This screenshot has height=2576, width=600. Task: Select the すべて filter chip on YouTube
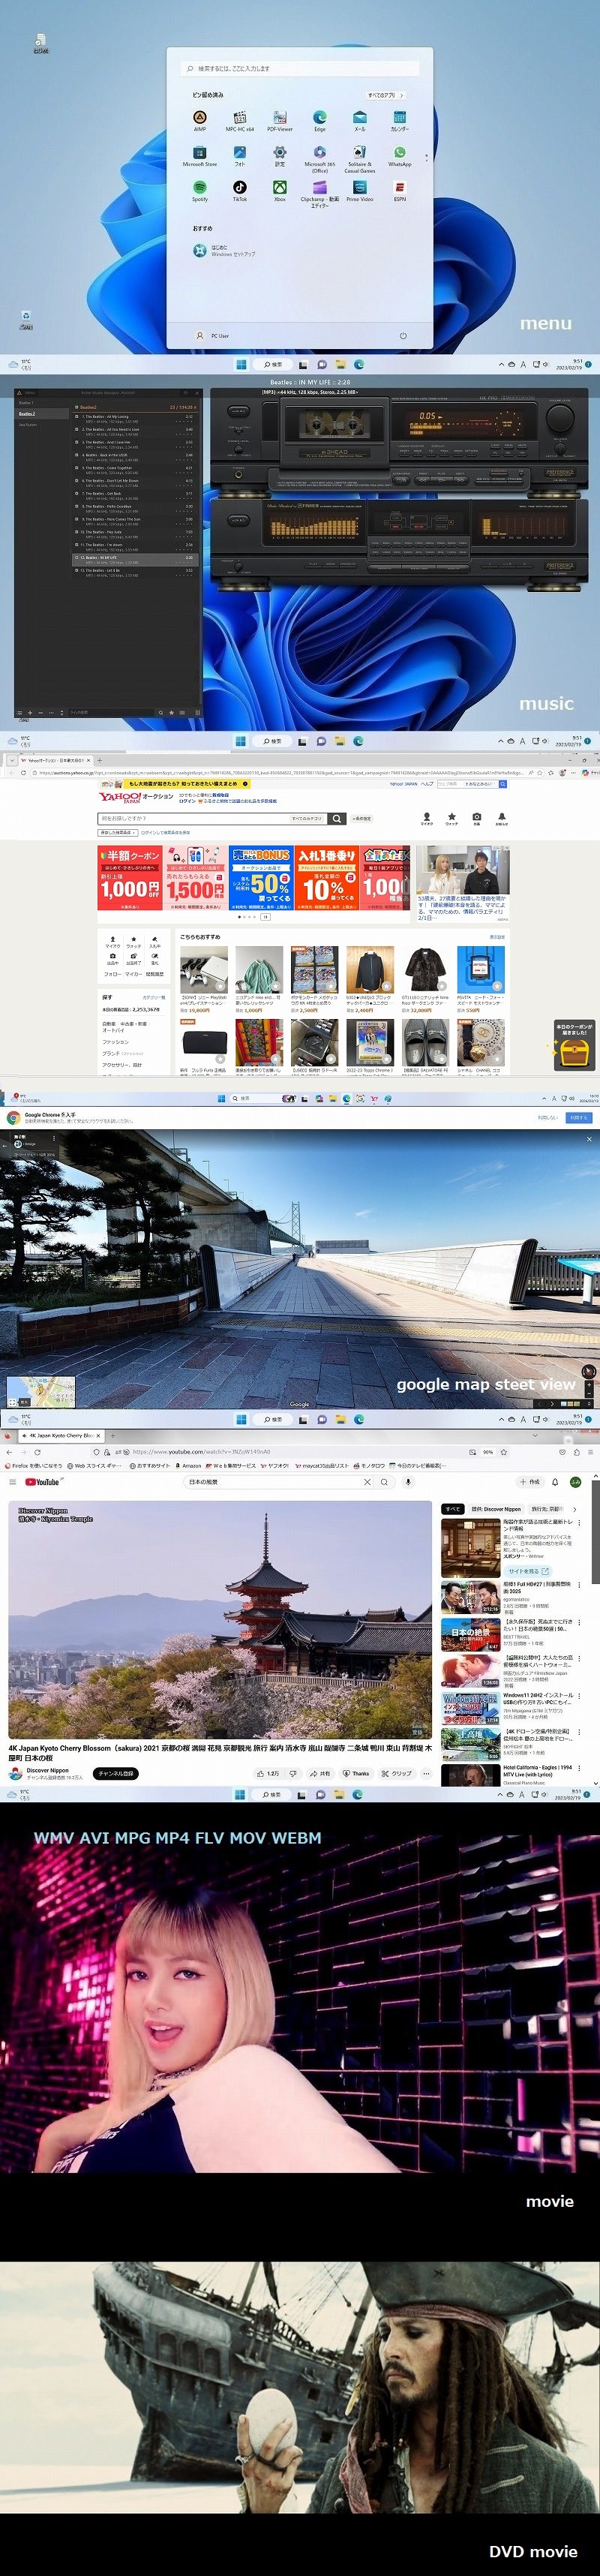(x=452, y=1509)
